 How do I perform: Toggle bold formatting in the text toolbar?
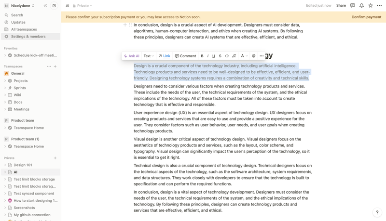click(x=202, y=56)
